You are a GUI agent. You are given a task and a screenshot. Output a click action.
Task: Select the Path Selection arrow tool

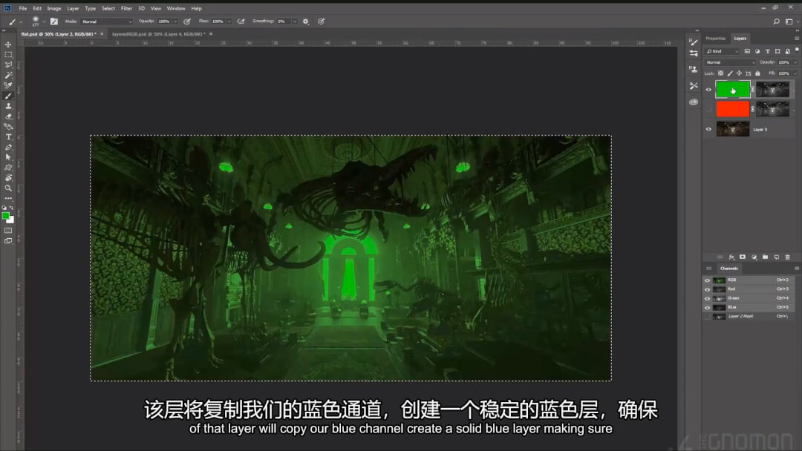[x=8, y=157]
